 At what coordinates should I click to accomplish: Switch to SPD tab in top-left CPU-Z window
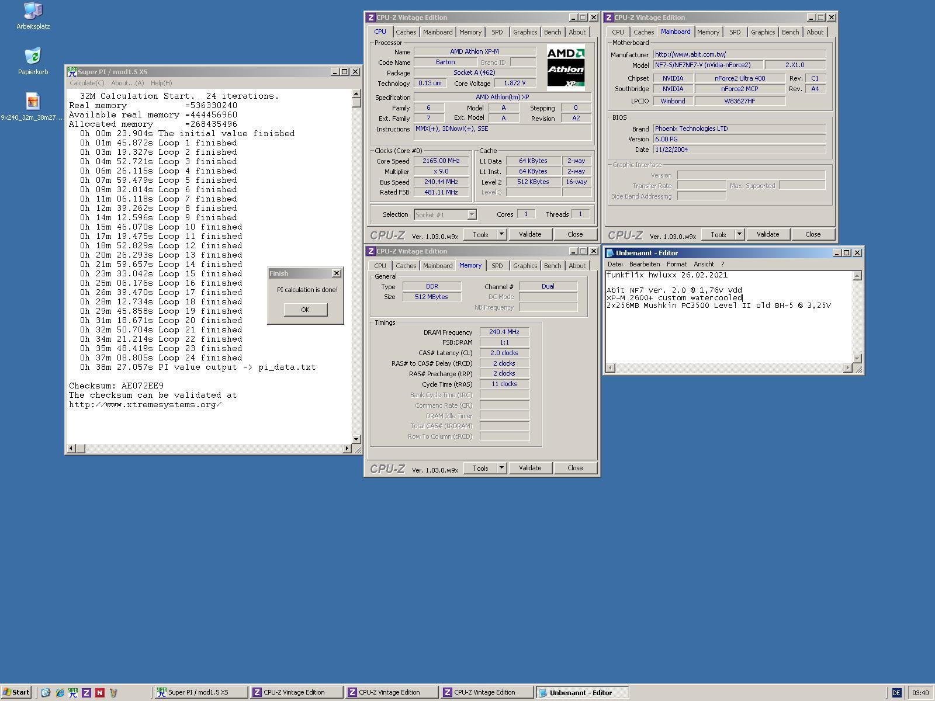pos(497,32)
